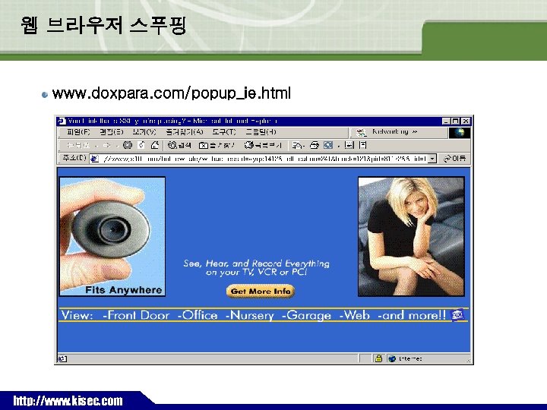Click the Print toolbar icon

(315, 145)
